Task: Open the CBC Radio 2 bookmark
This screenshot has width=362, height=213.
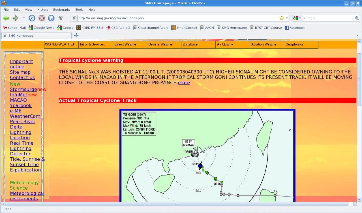Action: coord(118,28)
